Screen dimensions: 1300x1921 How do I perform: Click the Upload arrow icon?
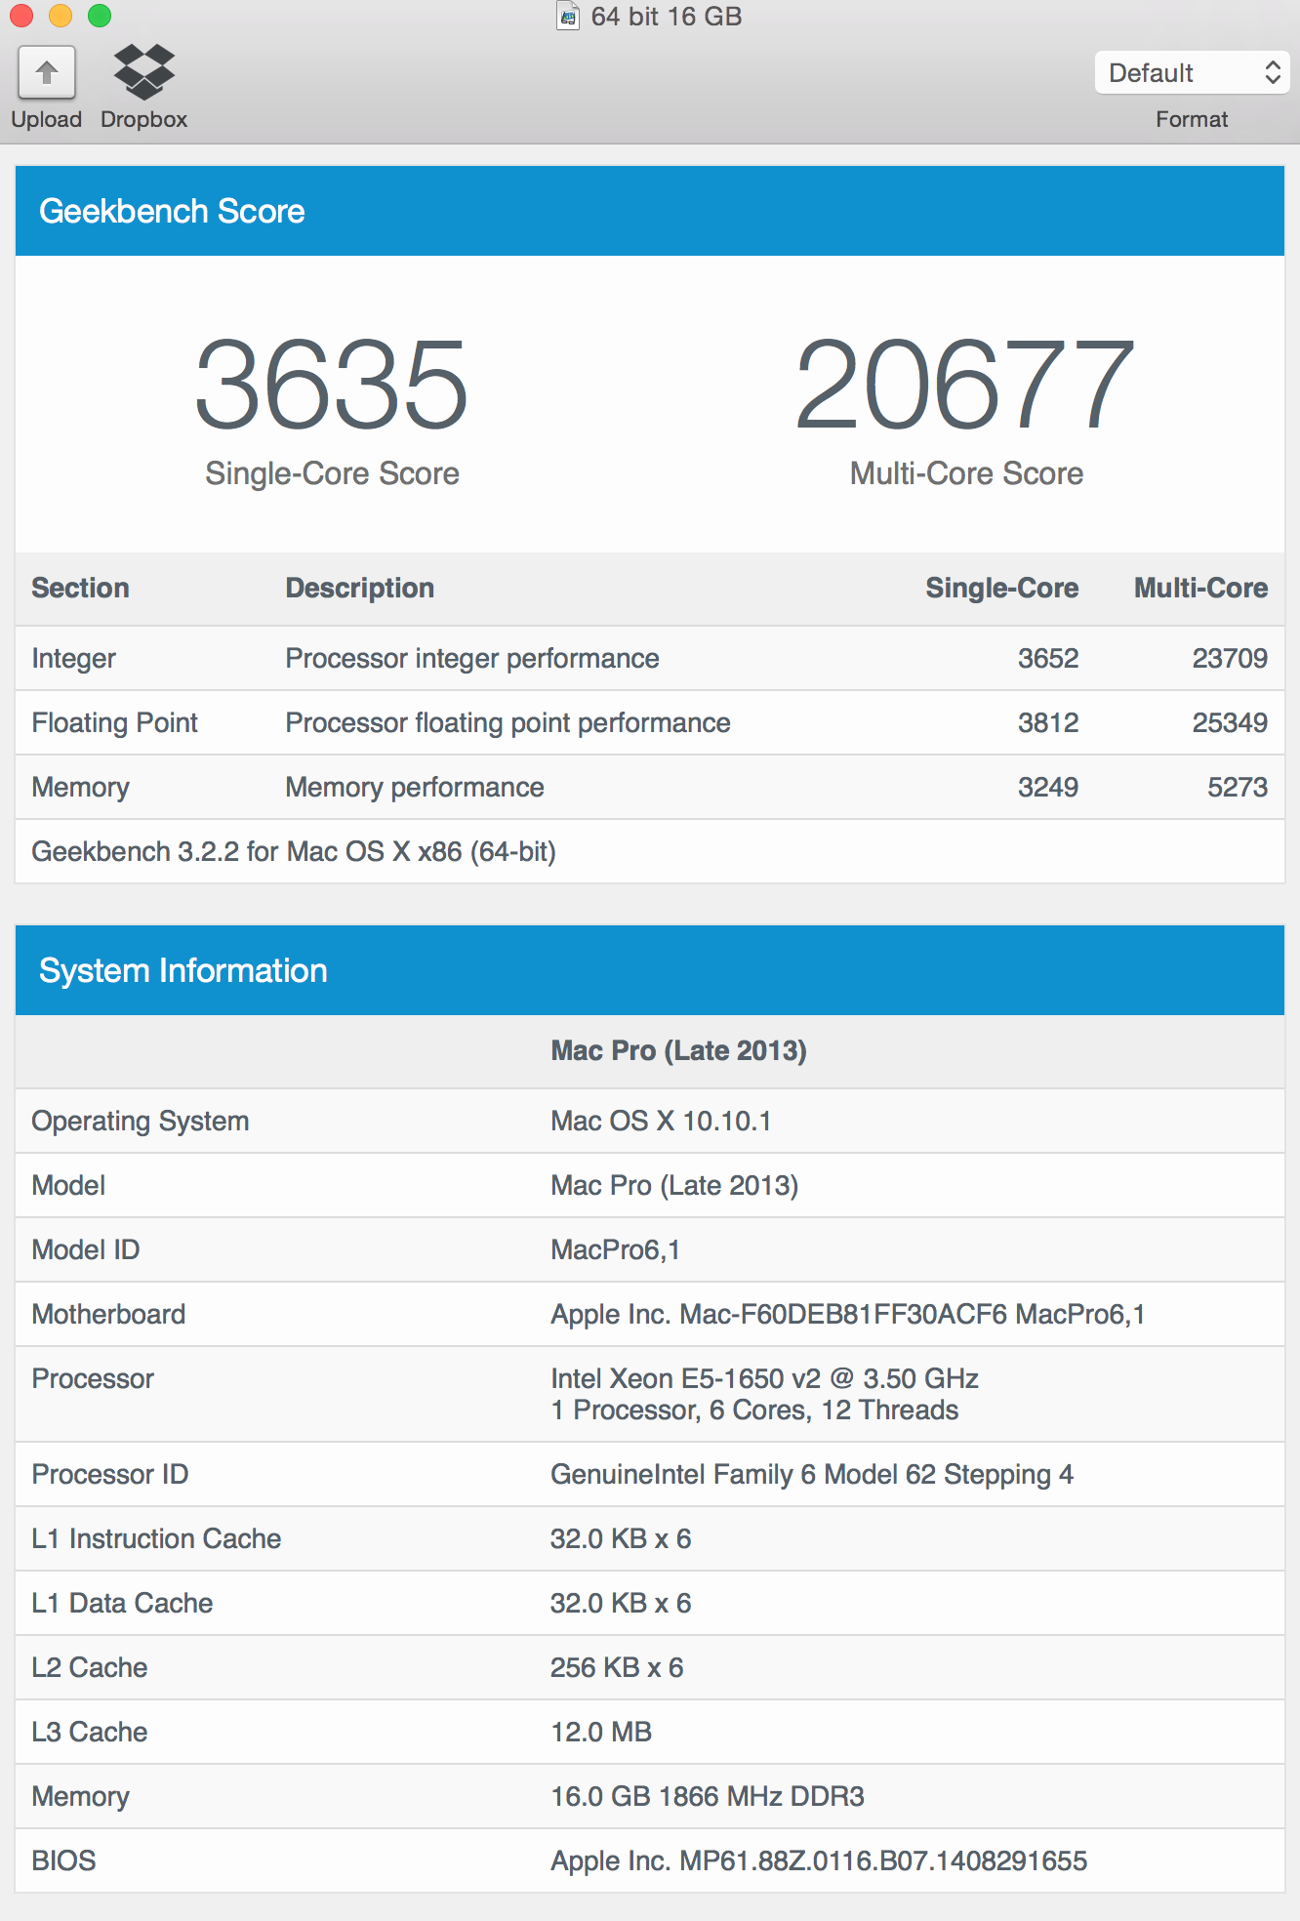point(46,72)
